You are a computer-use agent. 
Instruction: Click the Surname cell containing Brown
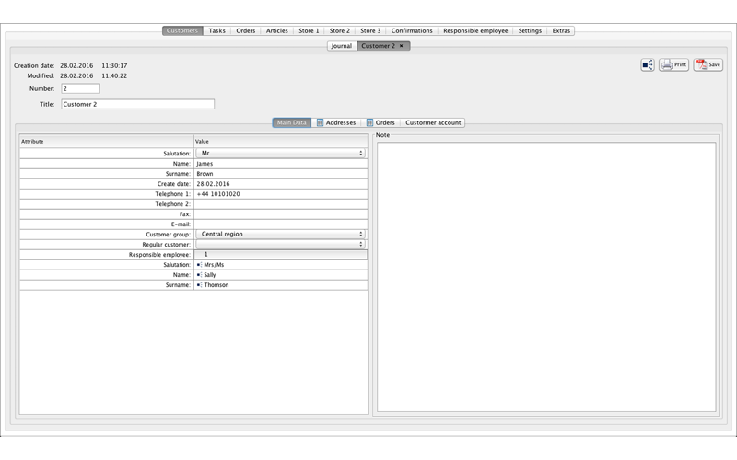(x=281, y=174)
